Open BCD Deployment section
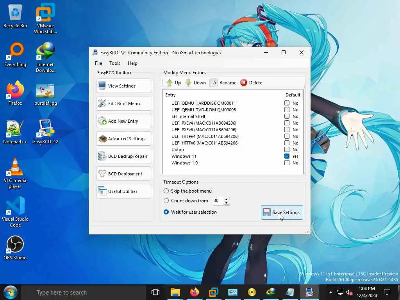 click(x=124, y=174)
